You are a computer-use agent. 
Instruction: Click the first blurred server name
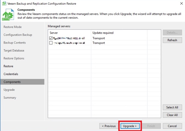point(69,38)
